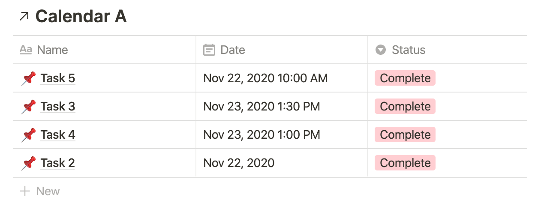Click the pushpin icon next to Task 2

click(x=28, y=163)
